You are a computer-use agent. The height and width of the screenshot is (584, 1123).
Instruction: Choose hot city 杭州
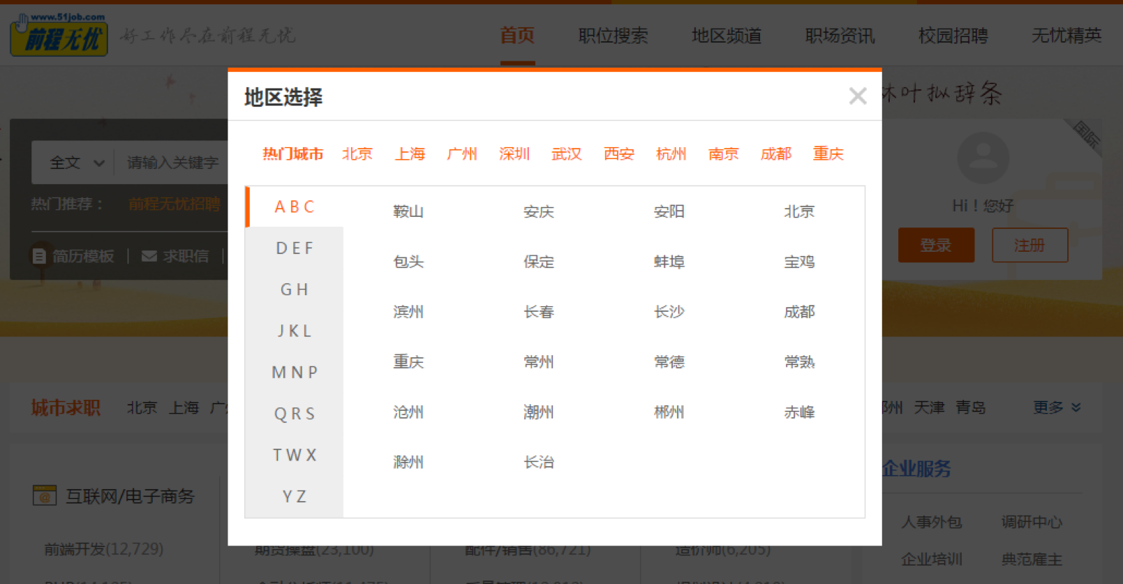[x=671, y=154]
